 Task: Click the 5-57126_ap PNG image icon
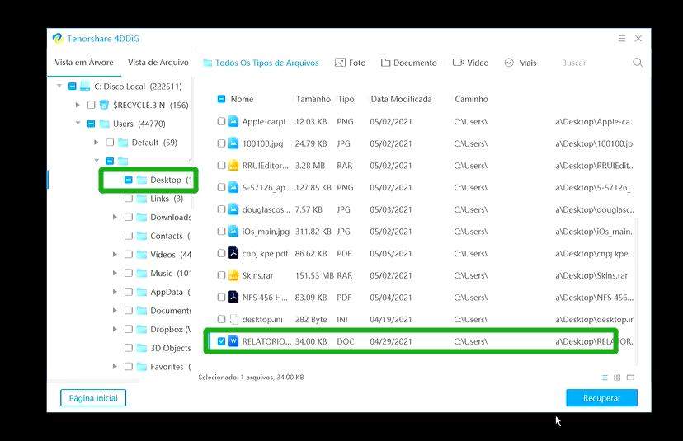tap(233, 187)
